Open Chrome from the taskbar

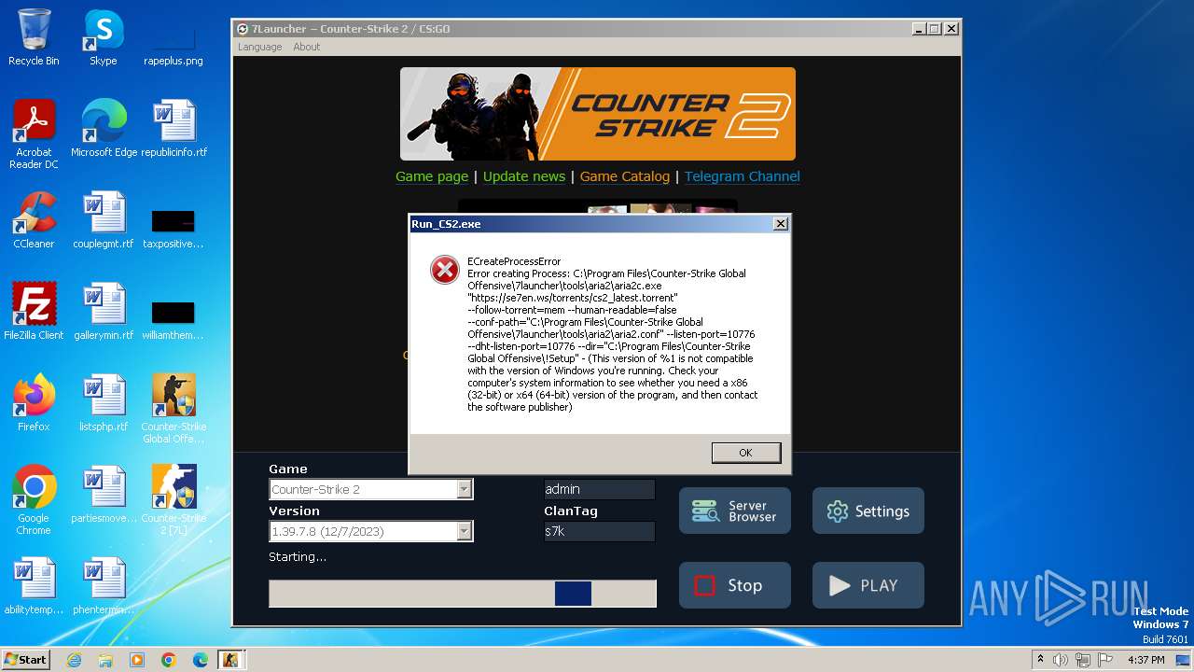coord(169,660)
